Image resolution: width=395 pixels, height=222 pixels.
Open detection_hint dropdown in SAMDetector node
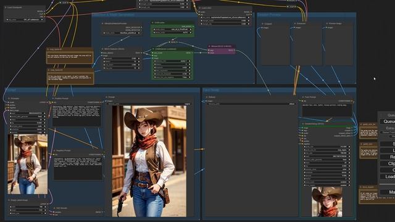pyautogui.click(x=172, y=61)
